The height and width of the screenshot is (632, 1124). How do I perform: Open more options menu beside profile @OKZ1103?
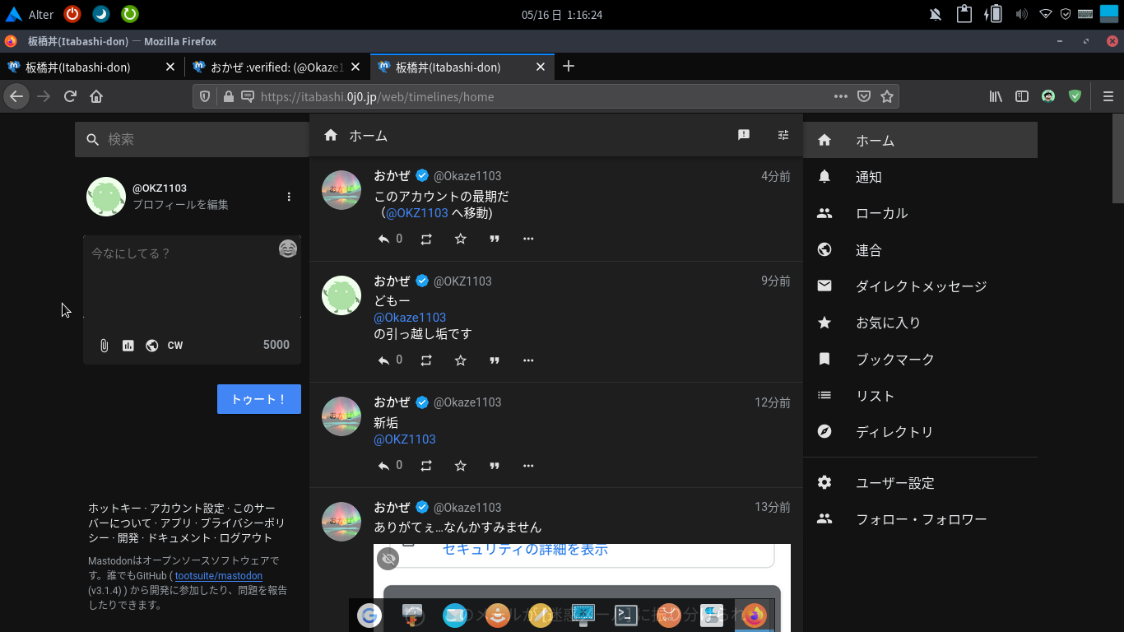tap(289, 197)
